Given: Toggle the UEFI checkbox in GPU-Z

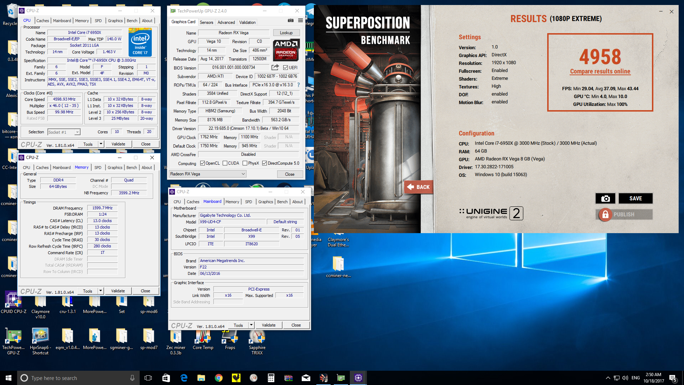Looking at the screenshot, I should 285,68.
